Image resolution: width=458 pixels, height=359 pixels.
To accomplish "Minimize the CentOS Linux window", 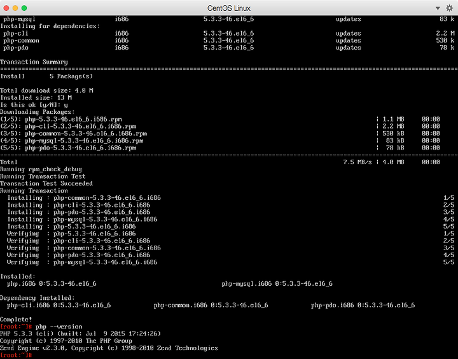I will (x=15, y=8).
